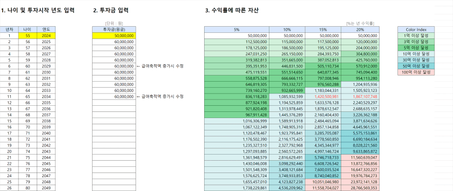Select cell 5,746,718,733 in 15% column
The image size is (453, 191).
pos(323,158)
